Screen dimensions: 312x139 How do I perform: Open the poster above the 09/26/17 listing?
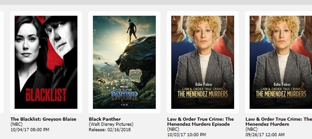coord(281,62)
